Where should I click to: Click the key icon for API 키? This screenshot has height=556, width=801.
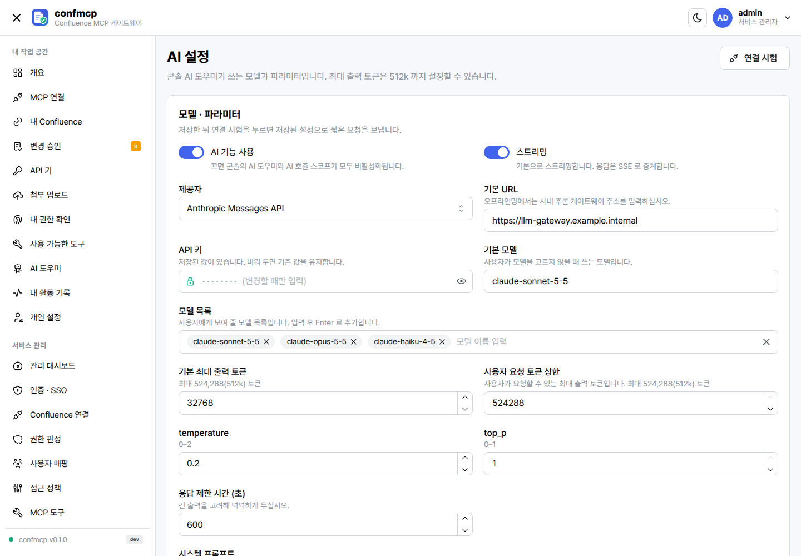tap(18, 171)
